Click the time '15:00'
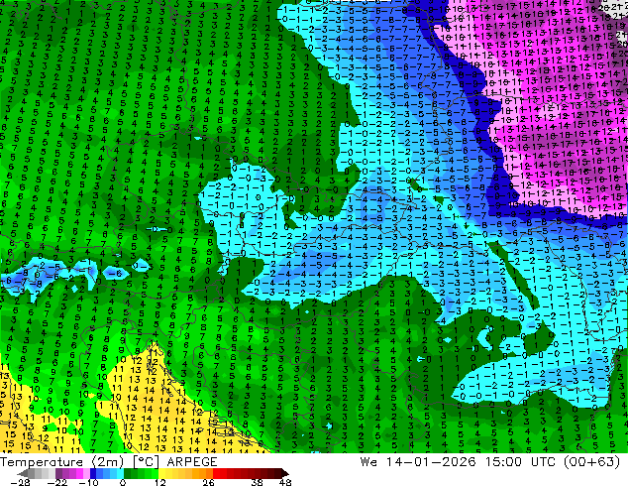The image size is (628, 486). 503,462
